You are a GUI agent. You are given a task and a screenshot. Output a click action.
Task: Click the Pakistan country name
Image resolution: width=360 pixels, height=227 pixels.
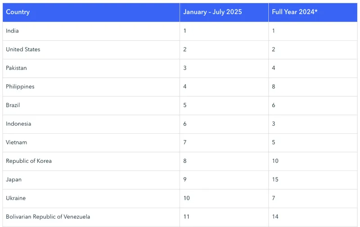(x=16, y=68)
